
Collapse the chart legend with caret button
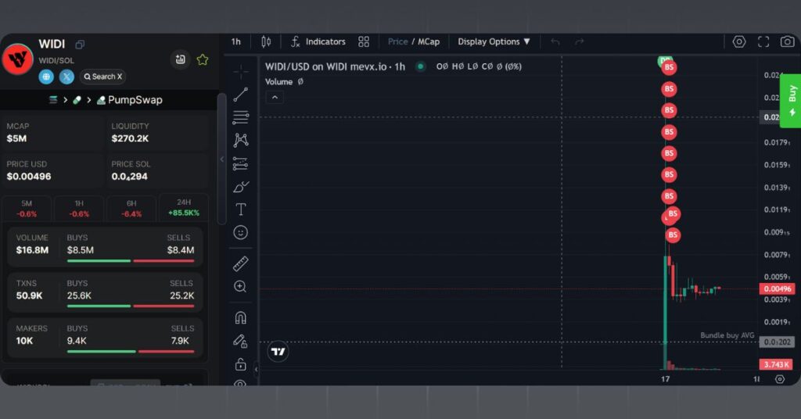click(x=275, y=98)
